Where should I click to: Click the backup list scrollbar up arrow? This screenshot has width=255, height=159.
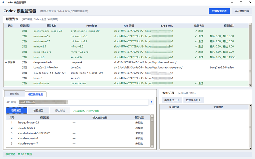(x=250, y=106)
